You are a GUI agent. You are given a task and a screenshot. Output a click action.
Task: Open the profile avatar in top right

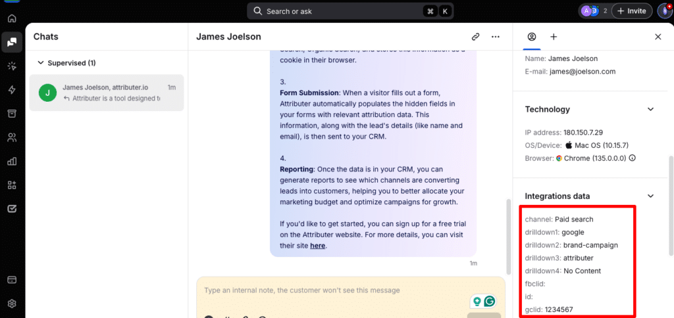click(665, 11)
